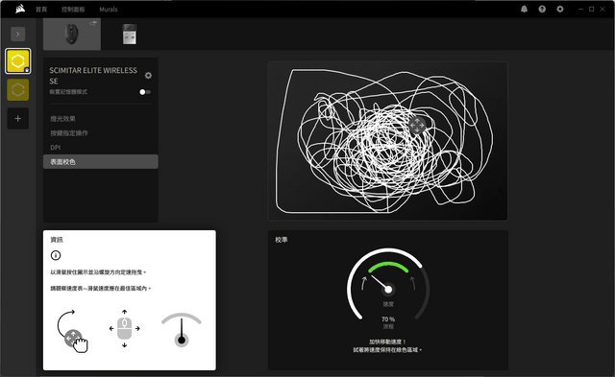Click the spiral drag hand illustration
Image resolution: width=615 pixels, height=377 pixels.
click(73, 332)
